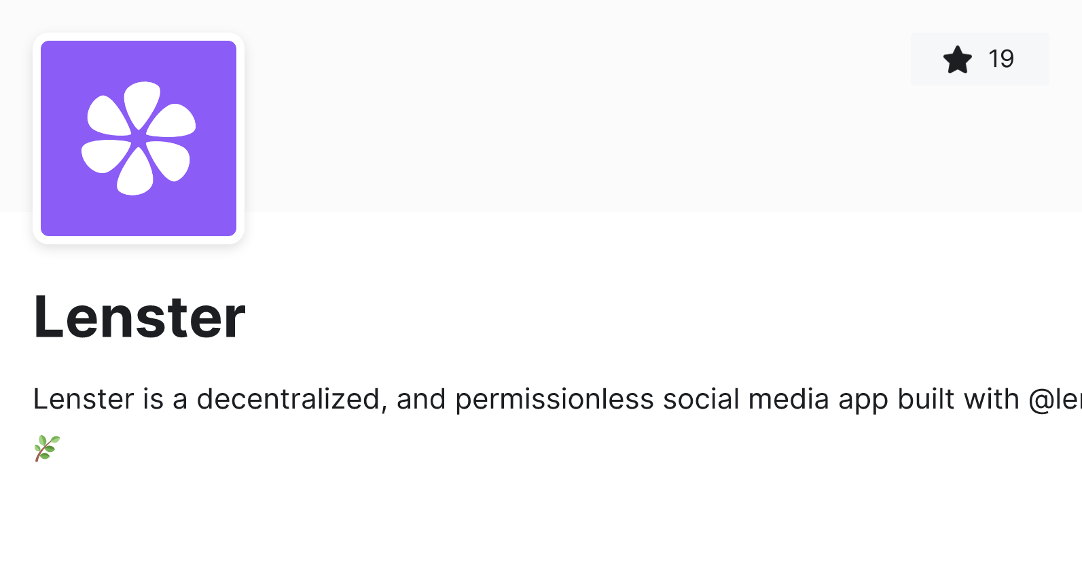
Task: Click the black star icon
Action: pyautogui.click(x=958, y=60)
